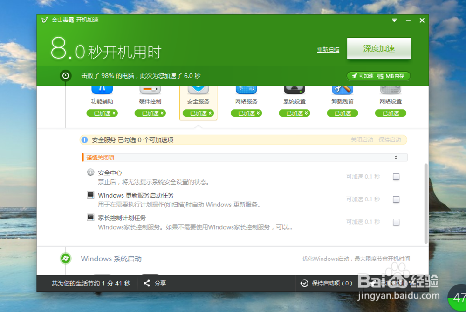Click 可加速 45 MB内存 button
Image resolution: width=466 pixels, height=312 pixels.
[378, 76]
